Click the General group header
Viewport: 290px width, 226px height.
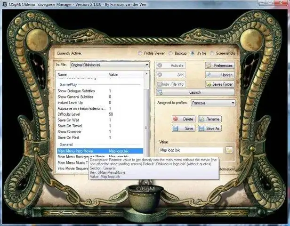66,145
